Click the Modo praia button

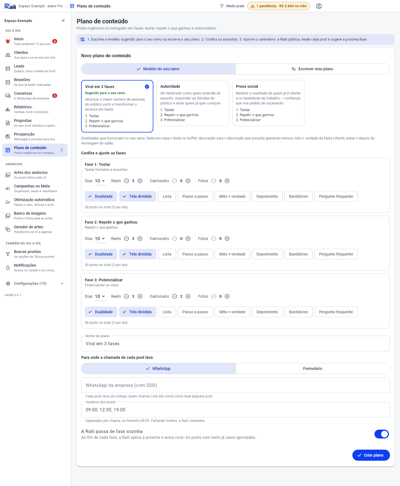point(232,6)
